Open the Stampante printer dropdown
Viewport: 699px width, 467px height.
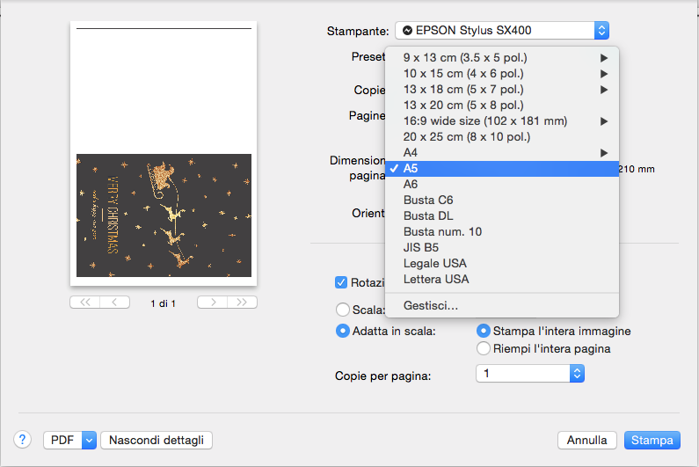pos(502,30)
